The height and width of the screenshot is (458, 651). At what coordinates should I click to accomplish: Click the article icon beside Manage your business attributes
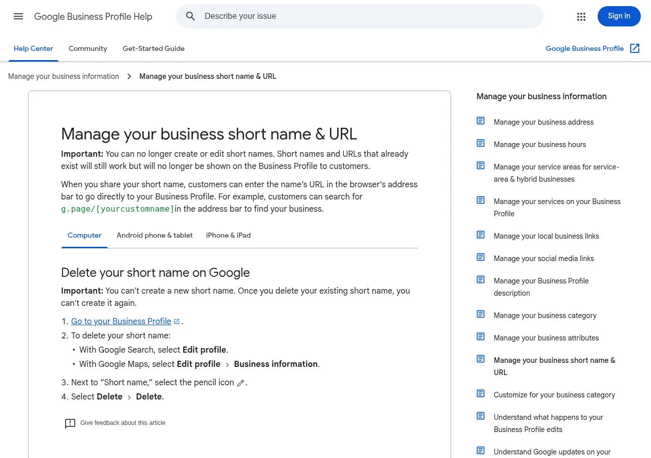tap(481, 336)
